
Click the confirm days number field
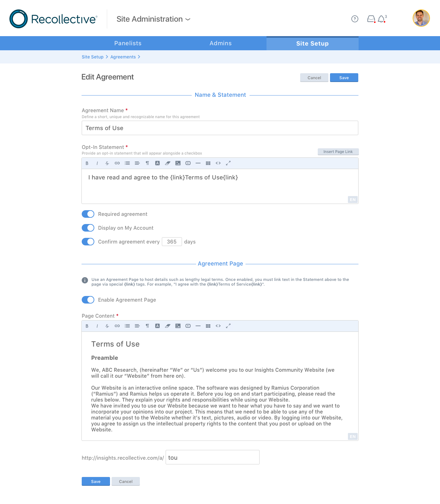click(172, 242)
